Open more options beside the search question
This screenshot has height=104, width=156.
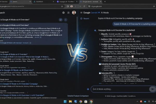pos(66,20)
